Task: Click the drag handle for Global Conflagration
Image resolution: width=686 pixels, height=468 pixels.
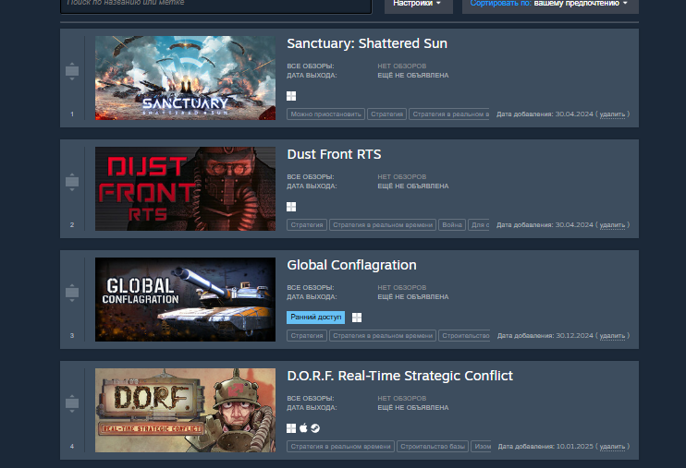Action: point(72,293)
